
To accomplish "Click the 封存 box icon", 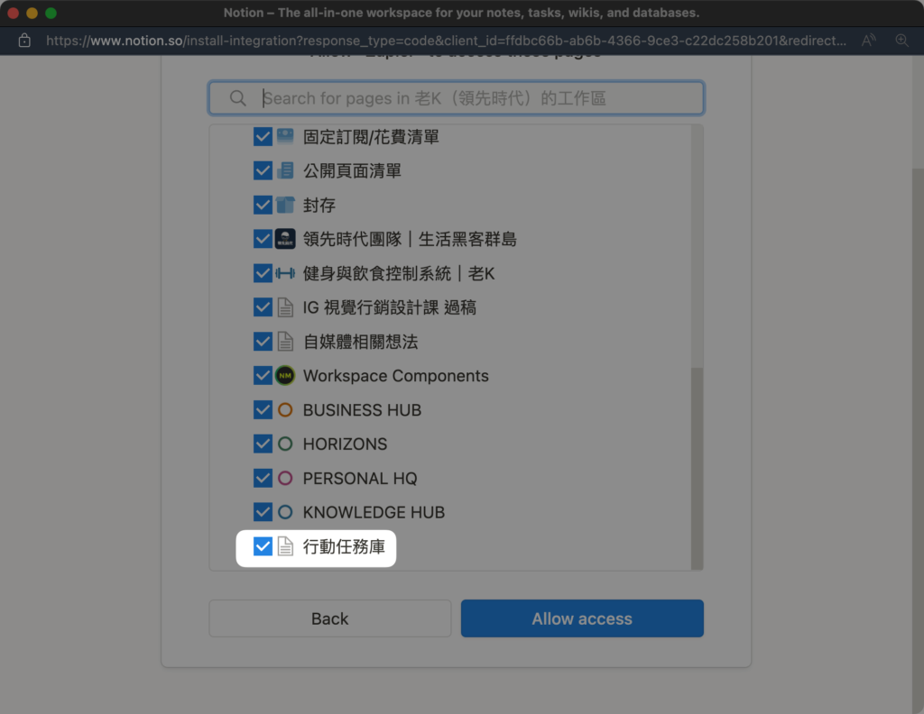I will [x=285, y=205].
